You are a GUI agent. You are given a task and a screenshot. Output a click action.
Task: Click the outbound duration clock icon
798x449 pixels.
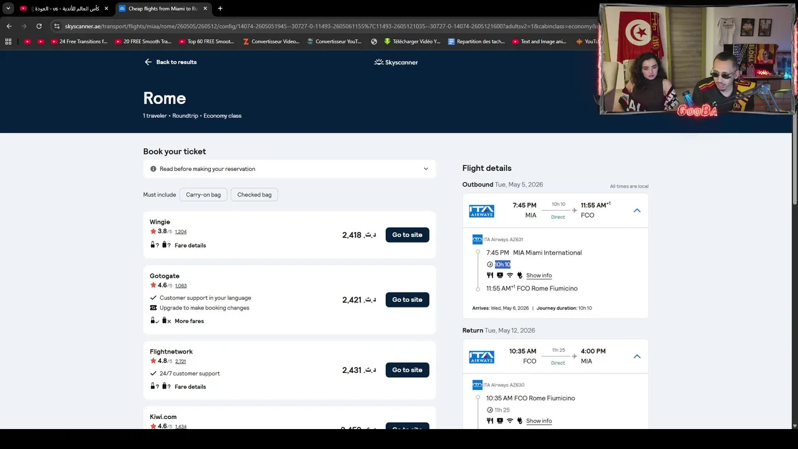click(x=490, y=264)
